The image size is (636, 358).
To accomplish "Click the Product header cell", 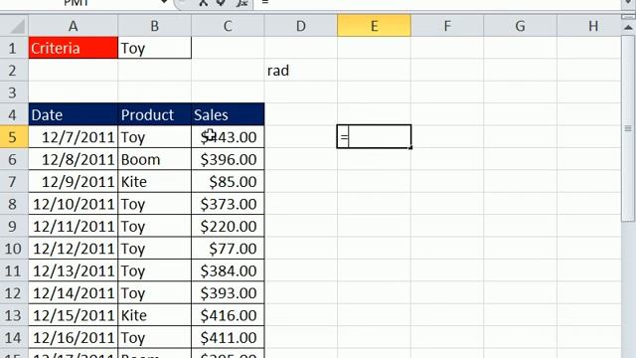I will [155, 115].
